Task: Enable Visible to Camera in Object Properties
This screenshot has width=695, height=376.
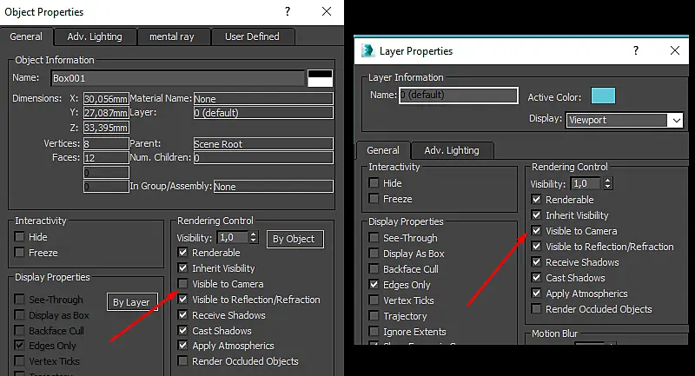Action: [182, 283]
